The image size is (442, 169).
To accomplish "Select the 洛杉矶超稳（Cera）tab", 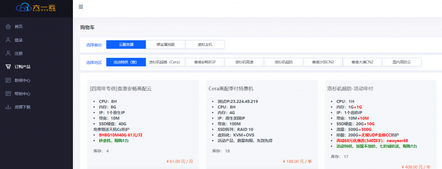I will (x=165, y=62).
